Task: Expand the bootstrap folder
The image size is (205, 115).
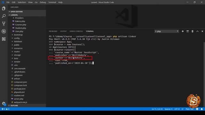Action: click(18, 35)
